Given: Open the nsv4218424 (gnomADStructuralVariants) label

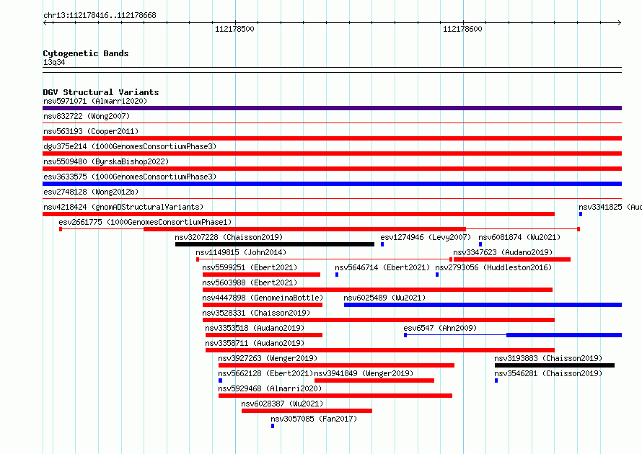Looking at the screenshot, I should 123,207.
